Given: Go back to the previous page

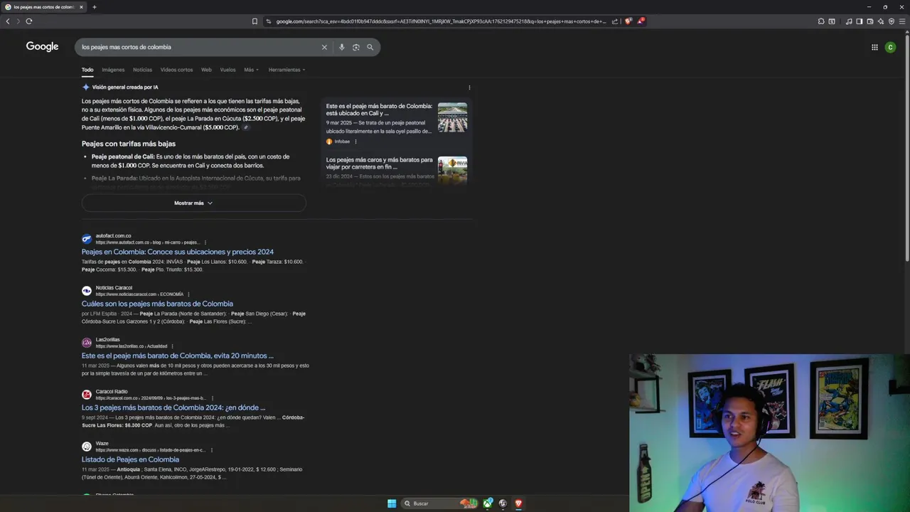Looking at the screenshot, I should (x=8, y=21).
